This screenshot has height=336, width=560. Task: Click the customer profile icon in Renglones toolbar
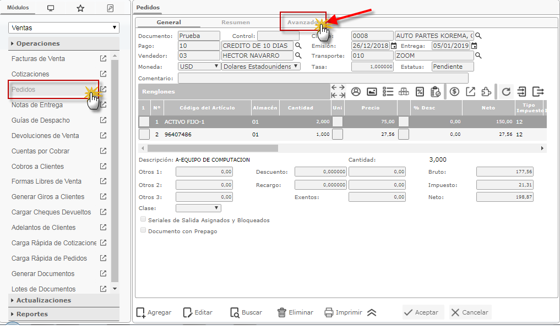tap(356, 92)
